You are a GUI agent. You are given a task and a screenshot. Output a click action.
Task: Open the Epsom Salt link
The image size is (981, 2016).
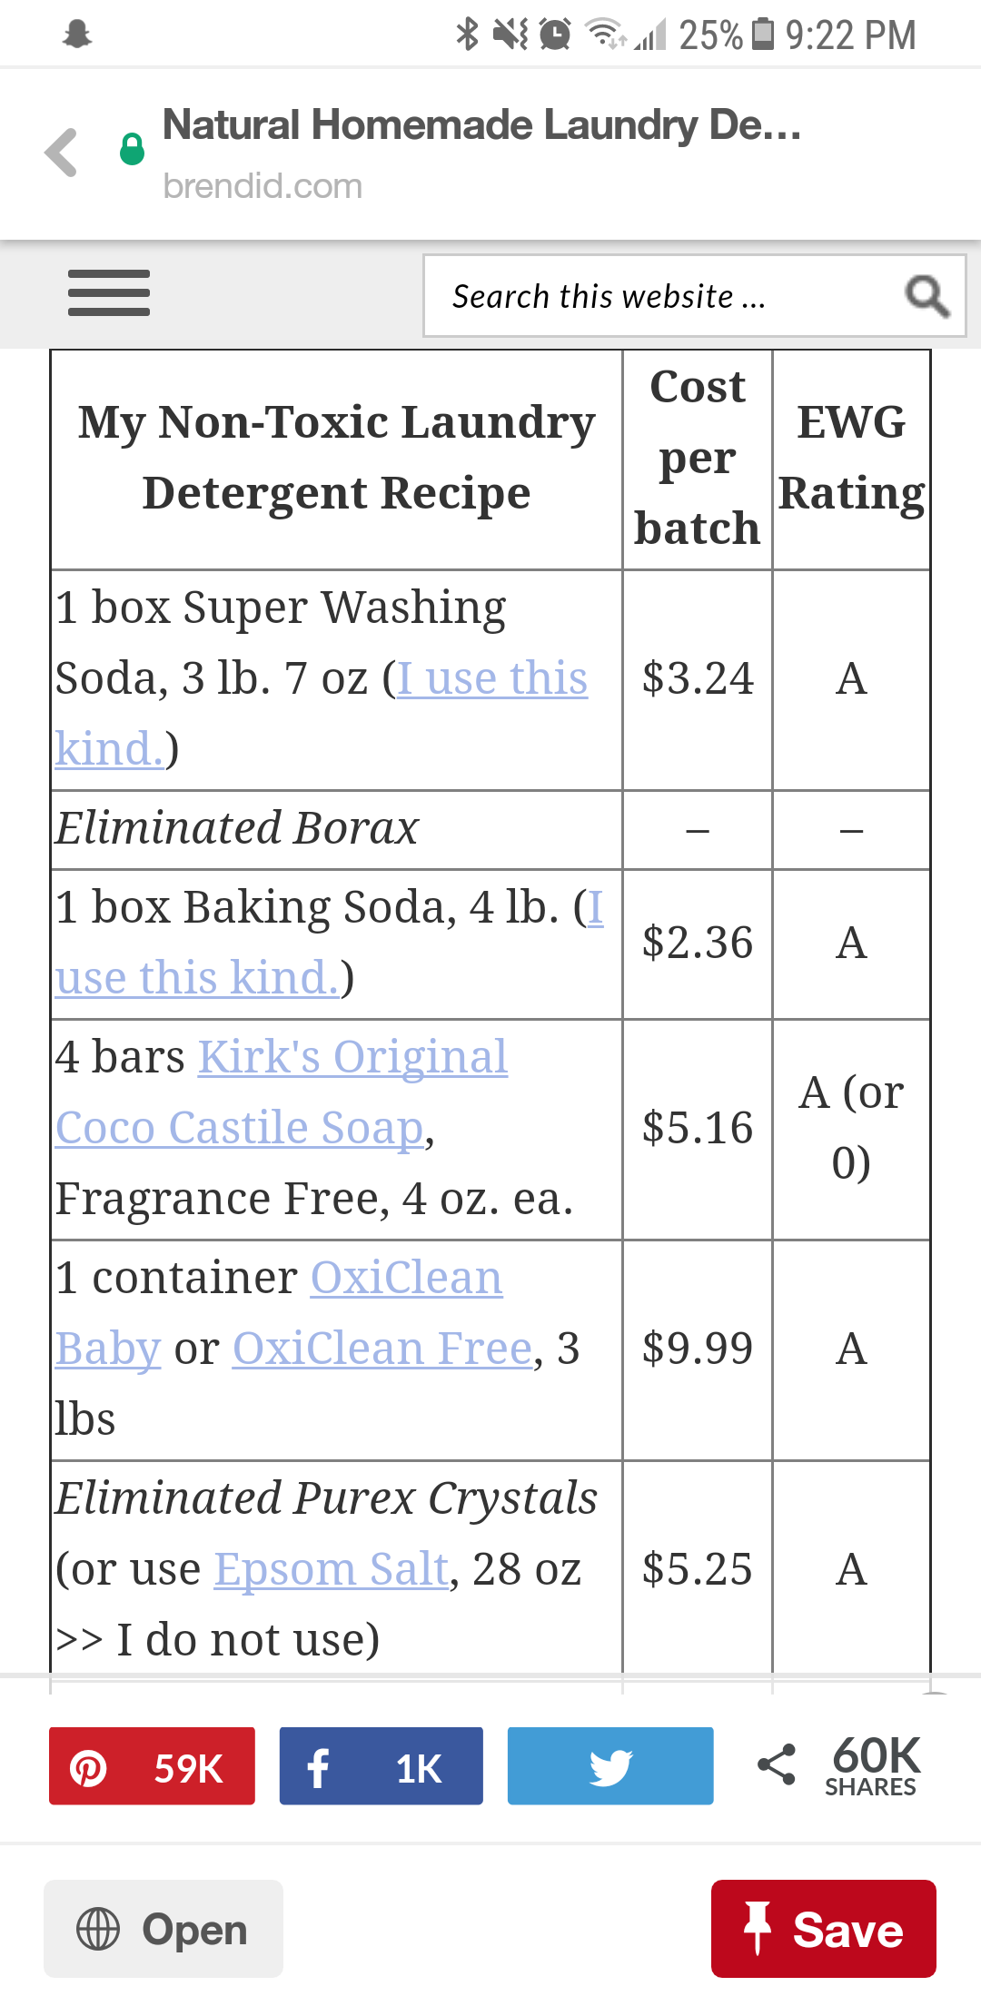[332, 1569]
